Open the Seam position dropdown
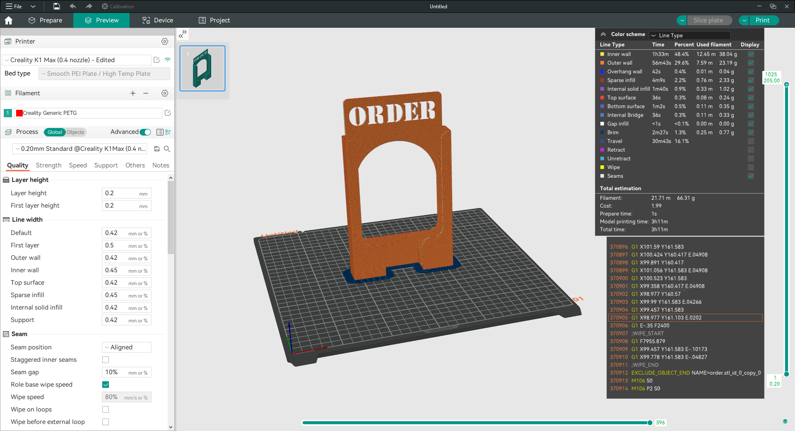Viewport: 795px width, 431px height. (126, 347)
